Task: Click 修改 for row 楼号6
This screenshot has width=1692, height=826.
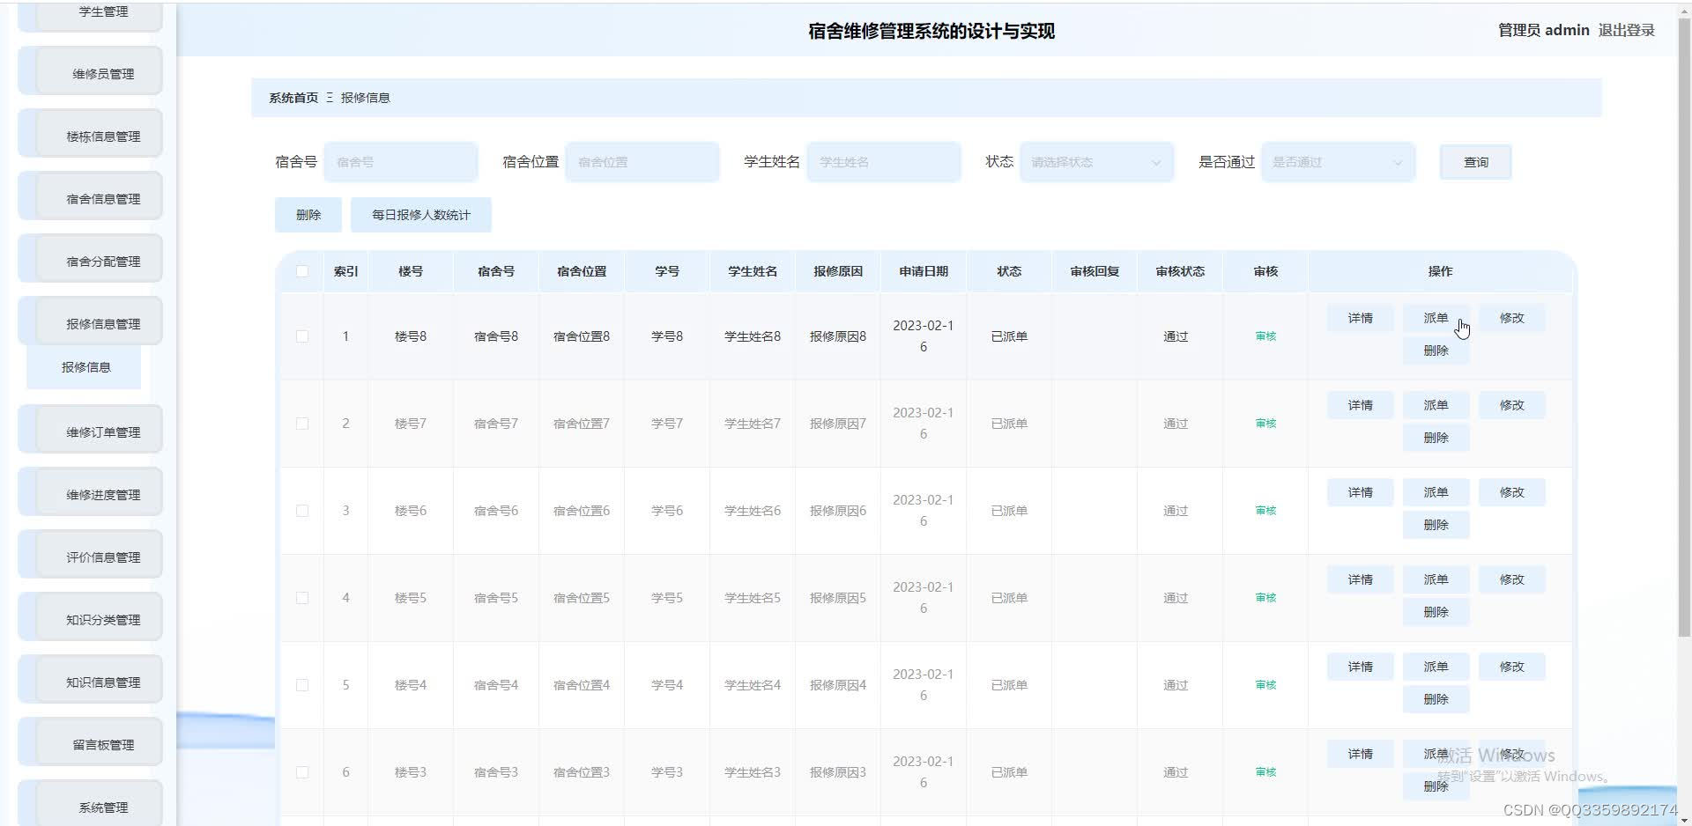Action: coord(1511,492)
